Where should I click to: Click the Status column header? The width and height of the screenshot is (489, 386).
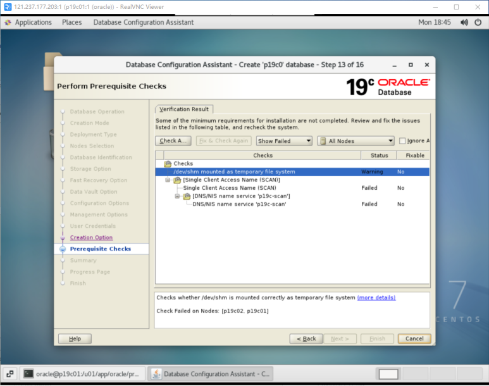coord(379,156)
